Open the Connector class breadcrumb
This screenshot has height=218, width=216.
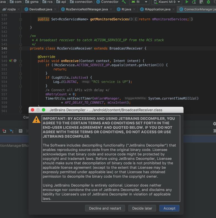(108, 2)
